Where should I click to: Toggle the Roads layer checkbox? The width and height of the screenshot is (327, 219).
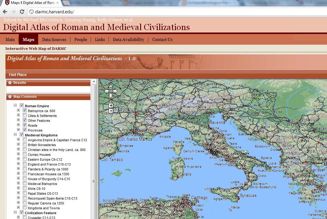[x=25, y=125]
